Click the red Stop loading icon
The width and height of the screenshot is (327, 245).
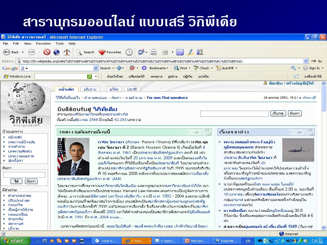47,52
